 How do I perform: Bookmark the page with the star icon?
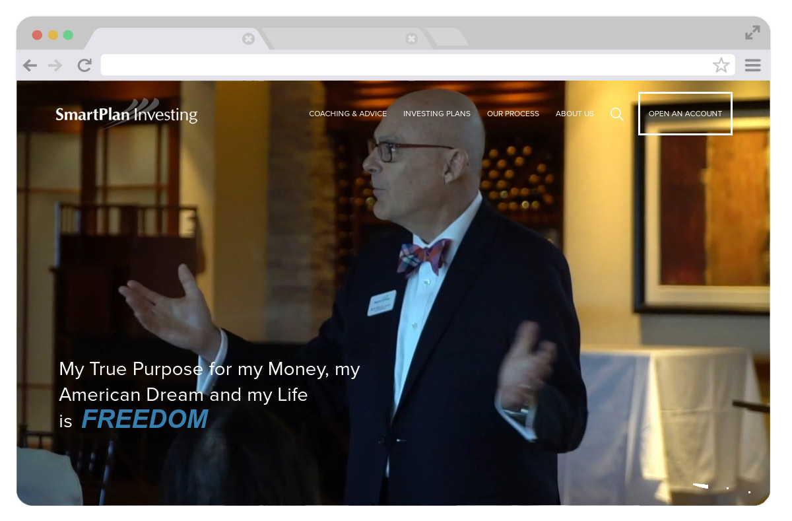pyautogui.click(x=721, y=65)
